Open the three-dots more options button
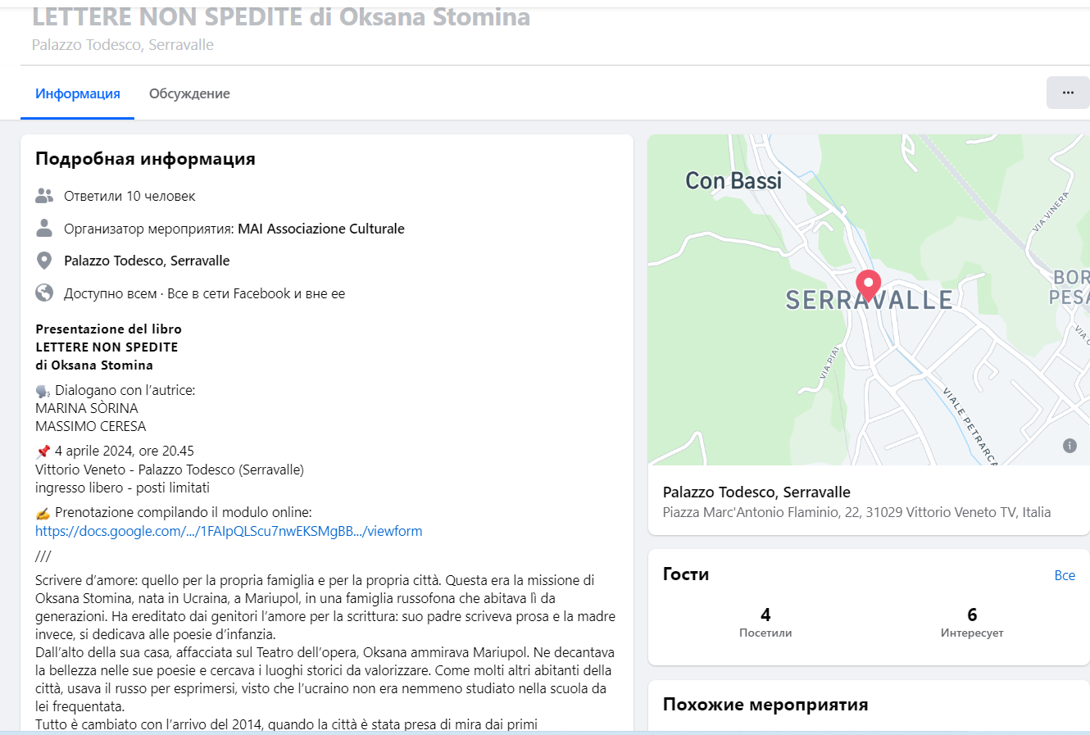The height and width of the screenshot is (735, 1090). pyautogui.click(x=1068, y=93)
